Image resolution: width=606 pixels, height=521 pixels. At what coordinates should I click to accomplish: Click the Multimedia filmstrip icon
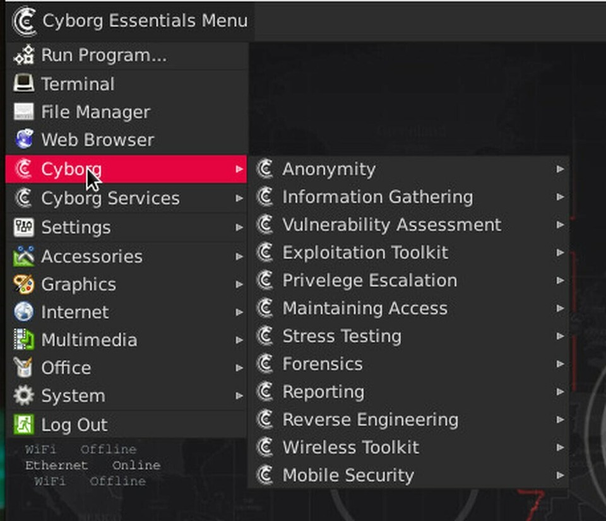(x=22, y=340)
